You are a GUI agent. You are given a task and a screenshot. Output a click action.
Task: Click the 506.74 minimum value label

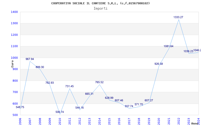(x=60, y=112)
